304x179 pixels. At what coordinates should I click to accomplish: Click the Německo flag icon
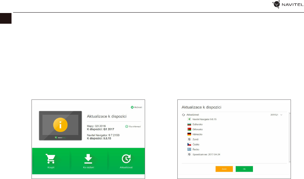(189, 134)
